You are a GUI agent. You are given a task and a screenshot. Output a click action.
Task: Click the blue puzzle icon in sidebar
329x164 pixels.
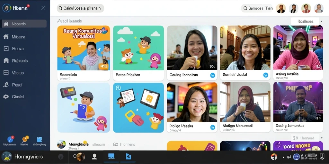[x=39, y=139]
